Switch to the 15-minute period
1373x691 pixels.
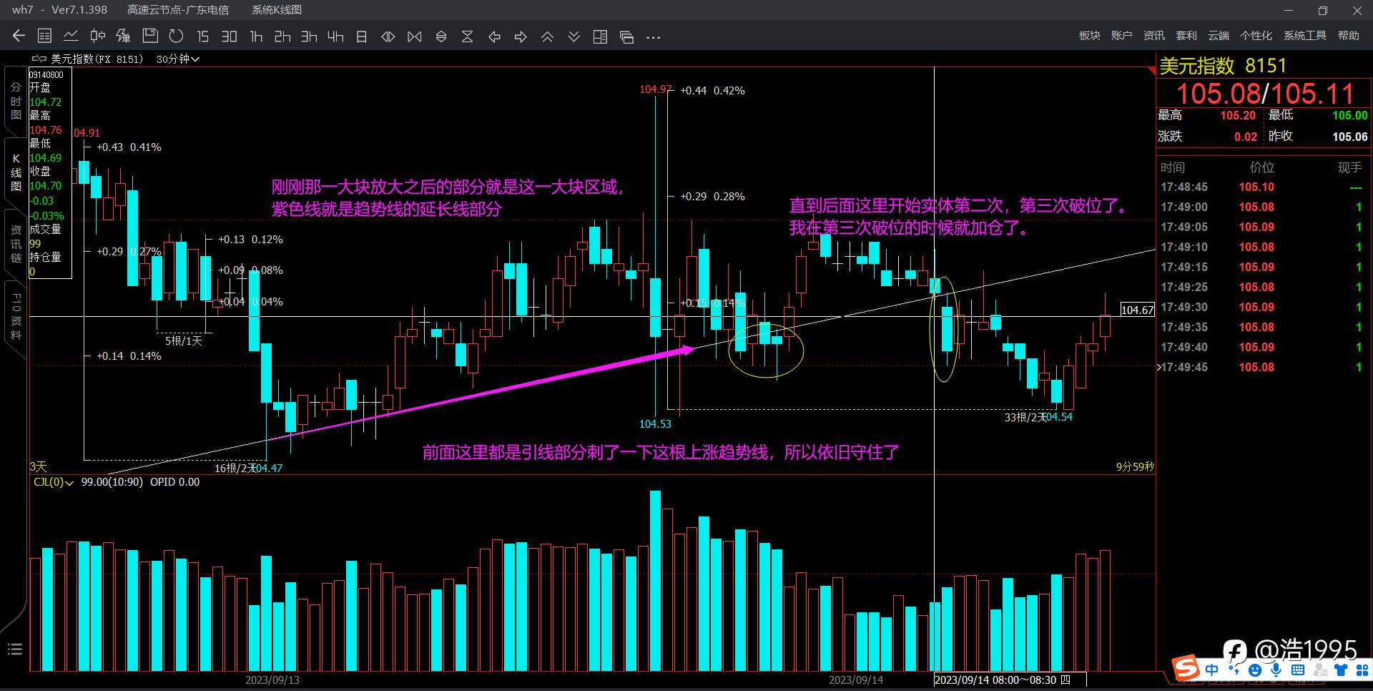point(203,36)
